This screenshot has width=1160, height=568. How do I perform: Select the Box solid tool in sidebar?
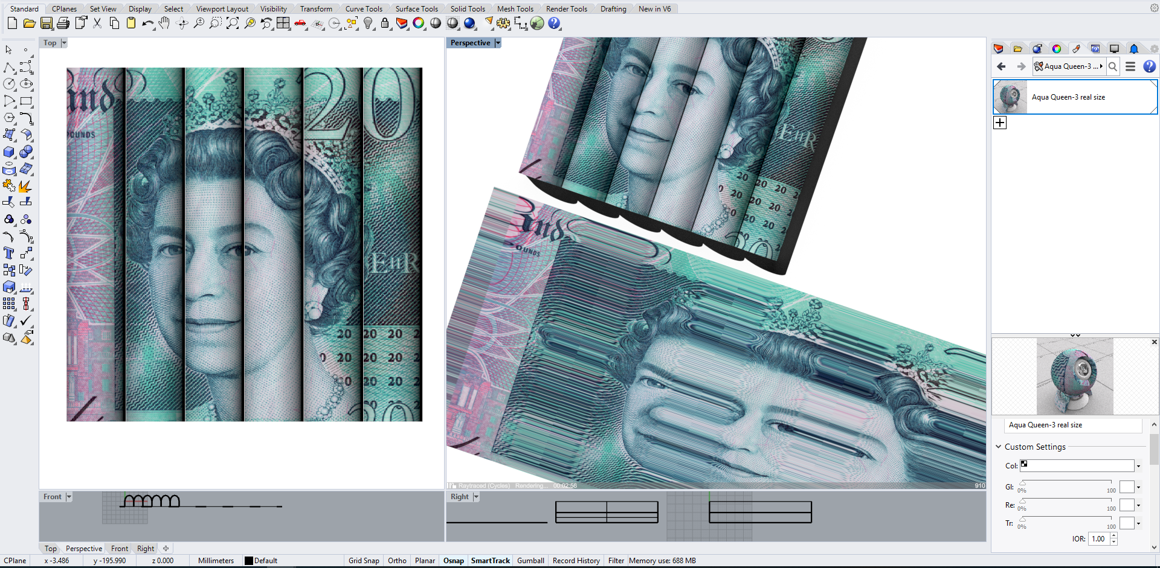point(9,152)
